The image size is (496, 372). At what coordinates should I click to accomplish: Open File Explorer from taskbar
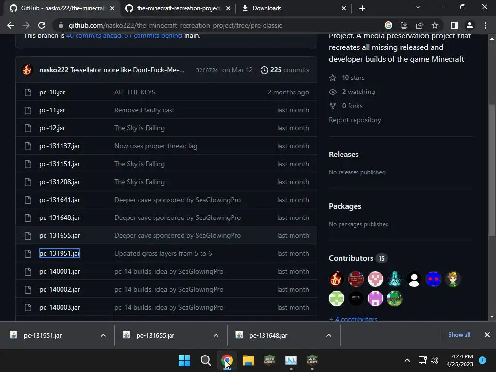tap(248, 360)
